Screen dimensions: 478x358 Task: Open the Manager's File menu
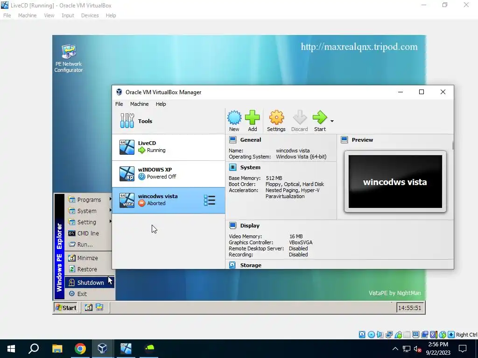[119, 104]
